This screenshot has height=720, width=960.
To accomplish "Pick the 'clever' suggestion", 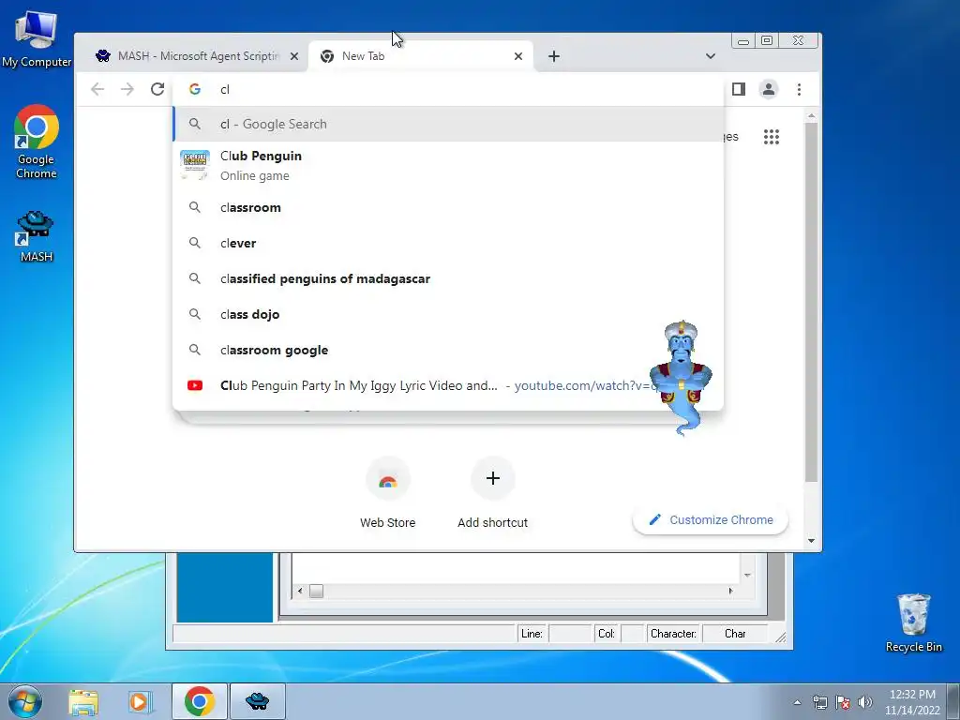I will point(448,243).
